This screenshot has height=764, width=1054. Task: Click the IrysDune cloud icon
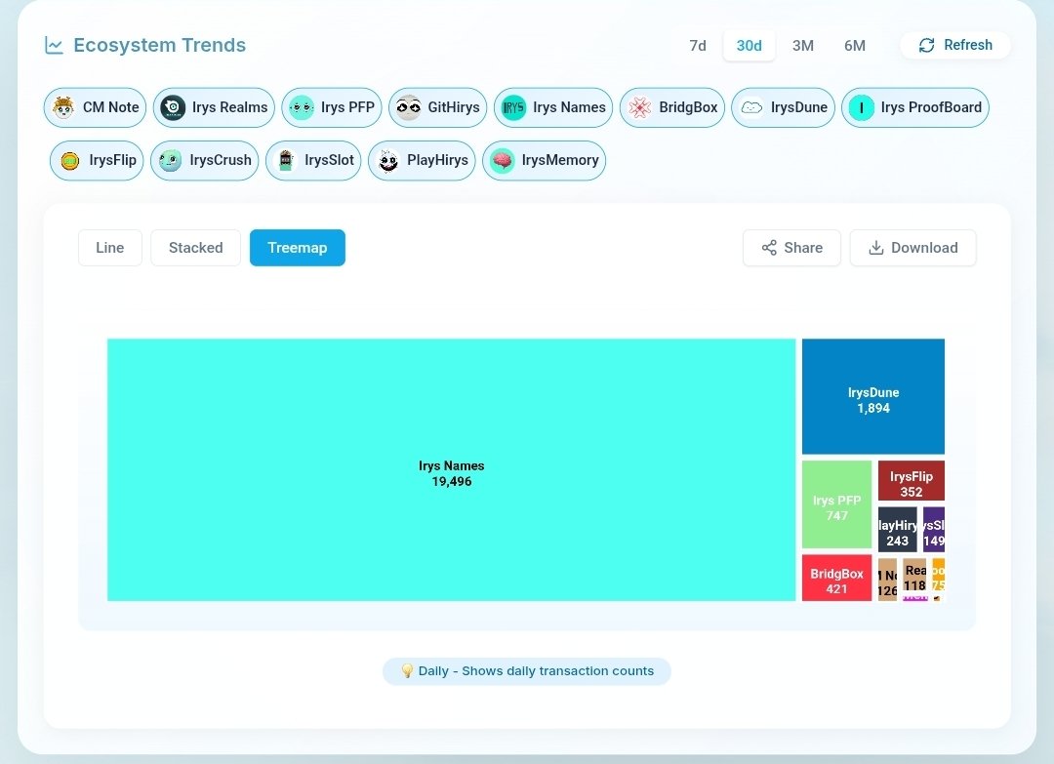[751, 107]
